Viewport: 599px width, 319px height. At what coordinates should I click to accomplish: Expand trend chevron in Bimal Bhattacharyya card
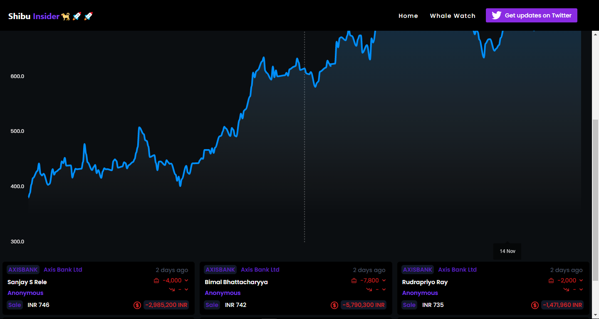384,289
